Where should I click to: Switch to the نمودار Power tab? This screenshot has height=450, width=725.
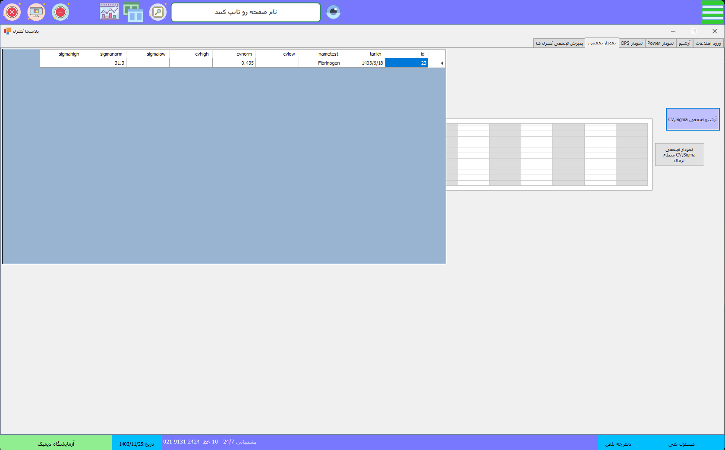[660, 43]
